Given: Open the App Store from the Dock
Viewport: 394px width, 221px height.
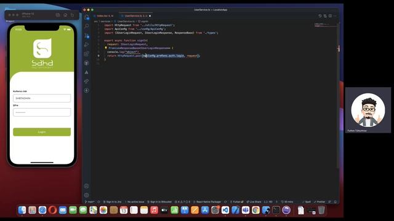Looking at the screenshot, I should click(x=205, y=210).
